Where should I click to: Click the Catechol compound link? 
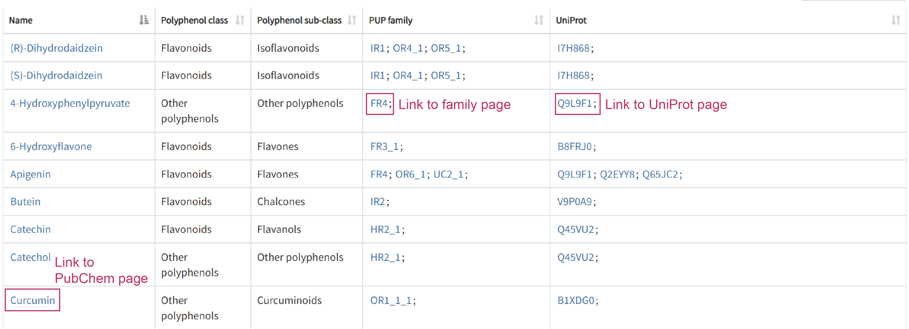point(30,257)
